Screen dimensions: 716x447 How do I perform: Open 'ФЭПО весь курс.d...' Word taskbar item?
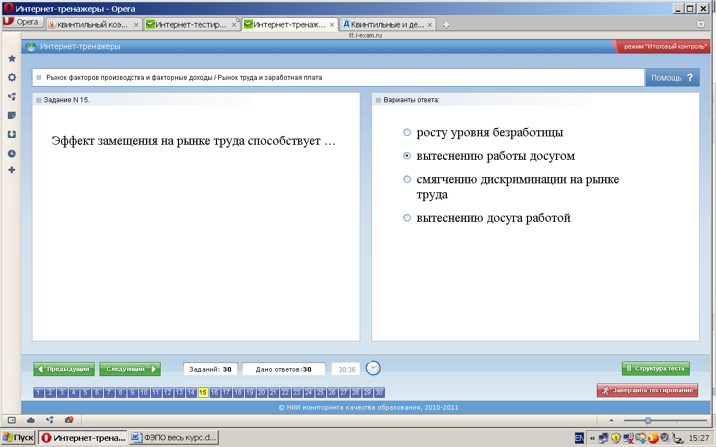(x=173, y=438)
